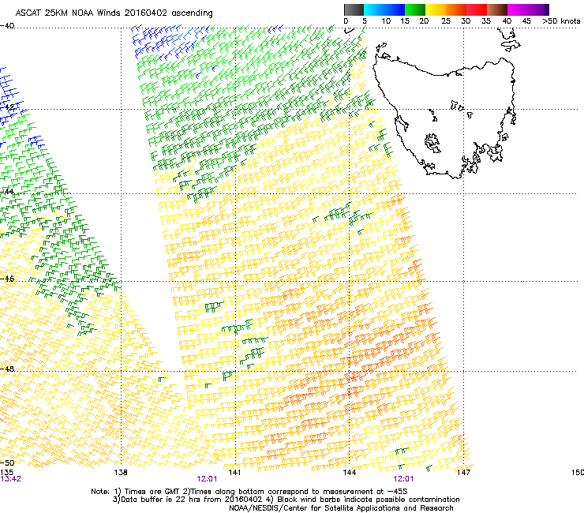Click the "141" longitude label
Image resolution: width=584 pixels, height=513 pixels.
tap(234, 473)
